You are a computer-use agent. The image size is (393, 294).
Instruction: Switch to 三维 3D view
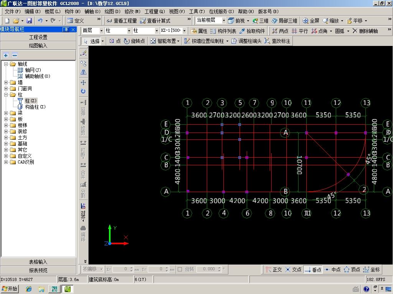point(261,21)
